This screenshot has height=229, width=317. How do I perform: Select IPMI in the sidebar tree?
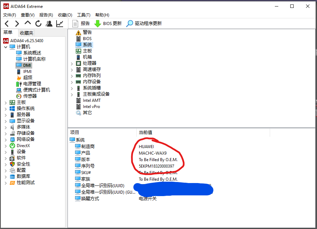24,72
